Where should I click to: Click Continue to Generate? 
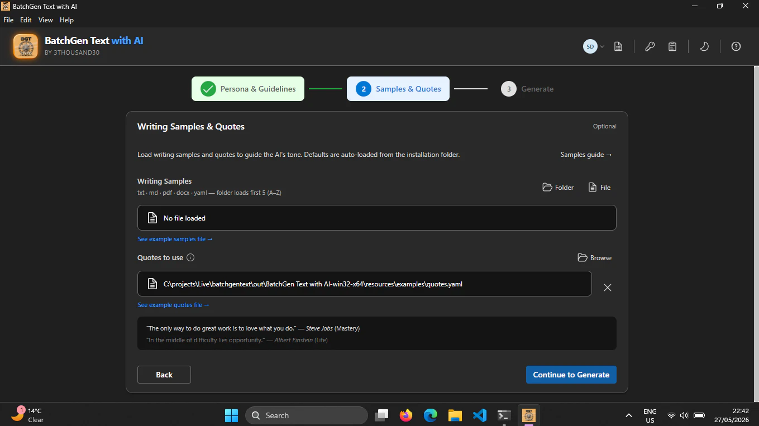point(571,375)
